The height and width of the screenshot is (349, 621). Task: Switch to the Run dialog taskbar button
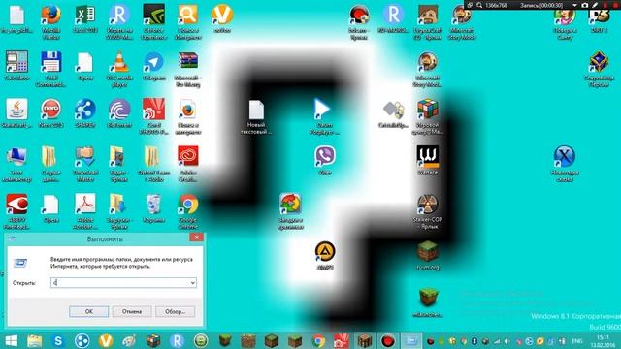(411, 340)
